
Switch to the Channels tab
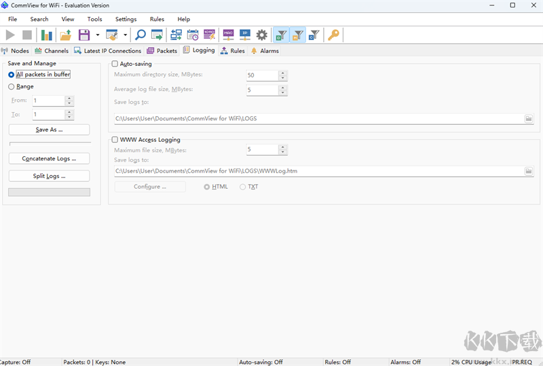point(52,51)
